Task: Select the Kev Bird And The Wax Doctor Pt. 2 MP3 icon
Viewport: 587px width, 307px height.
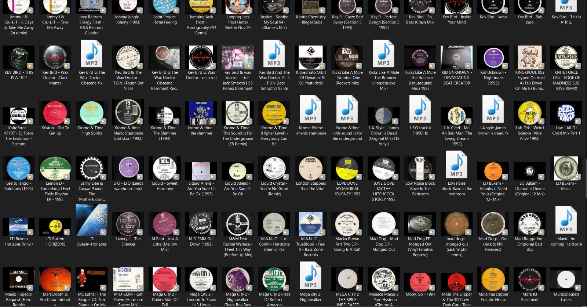Action: coord(274,54)
